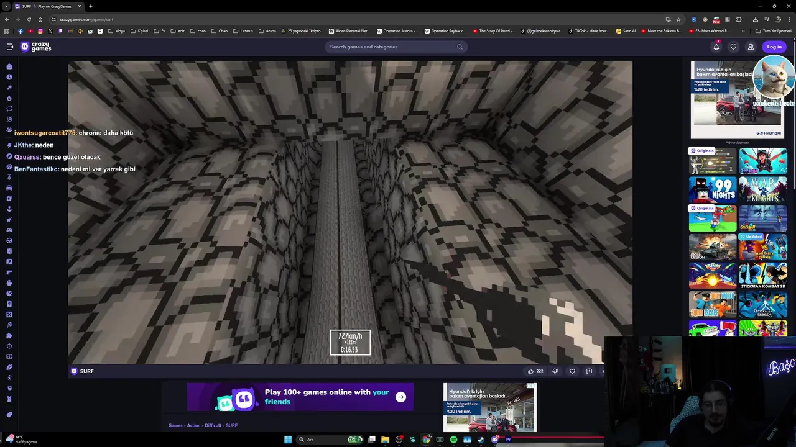Click the SURF game title label
This screenshot has height=447, width=796.
pos(86,371)
